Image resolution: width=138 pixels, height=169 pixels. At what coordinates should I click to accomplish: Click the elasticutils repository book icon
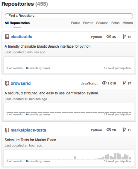point(7,37)
